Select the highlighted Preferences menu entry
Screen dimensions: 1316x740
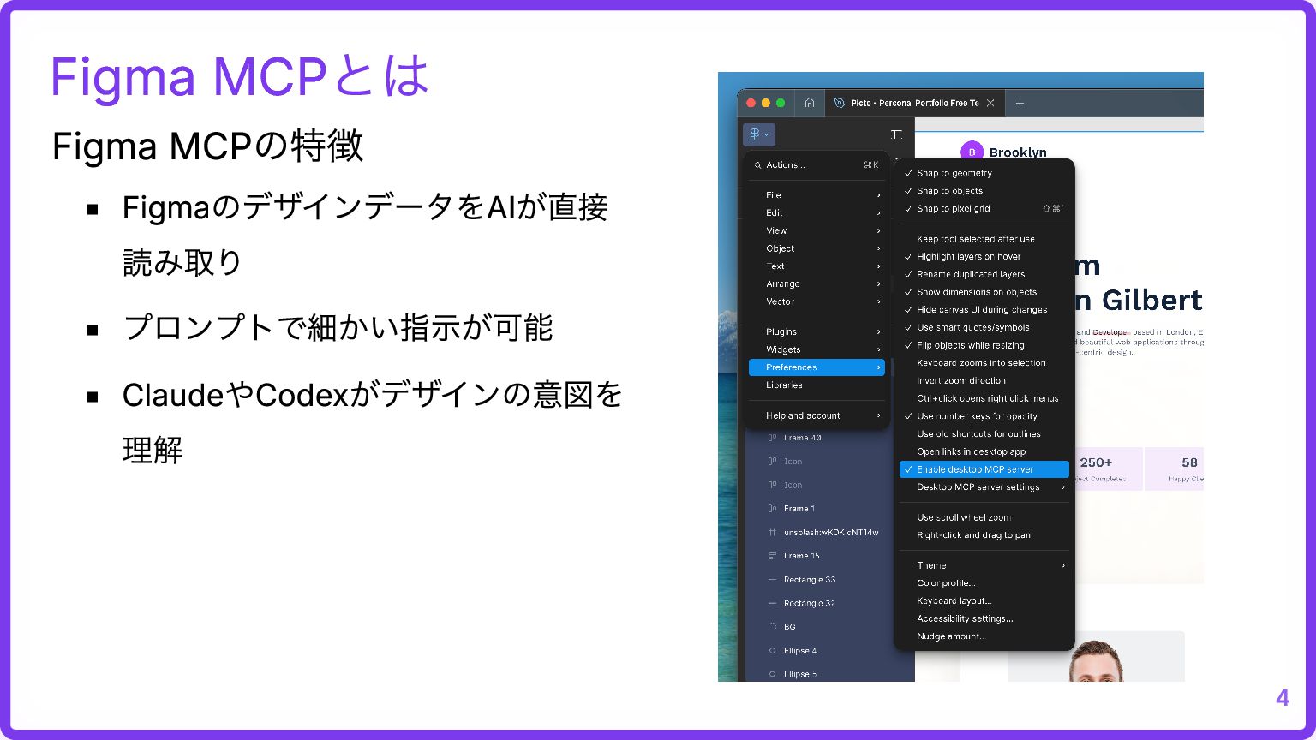click(x=817, y=367)
